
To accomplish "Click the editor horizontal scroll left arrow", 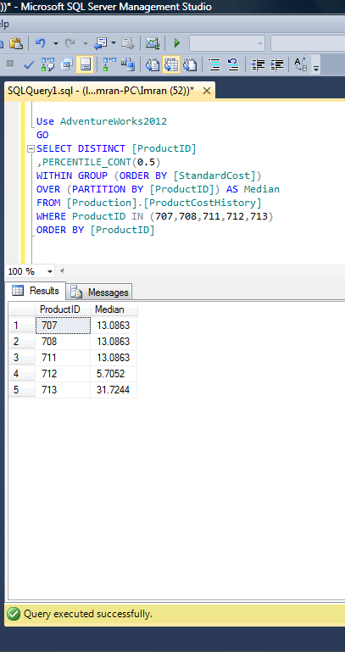I will pos(63,271).
